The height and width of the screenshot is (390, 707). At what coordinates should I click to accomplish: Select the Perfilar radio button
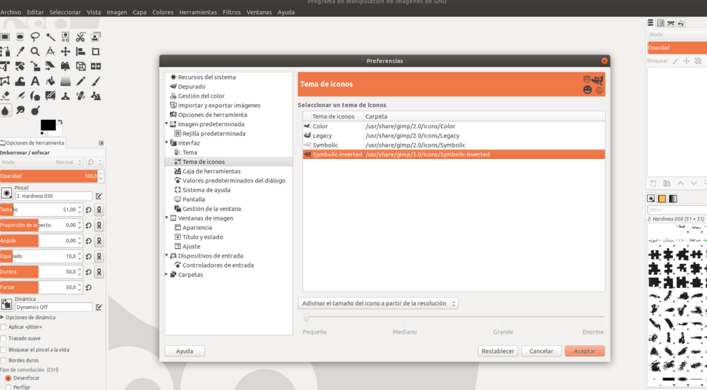coord(8,387)
